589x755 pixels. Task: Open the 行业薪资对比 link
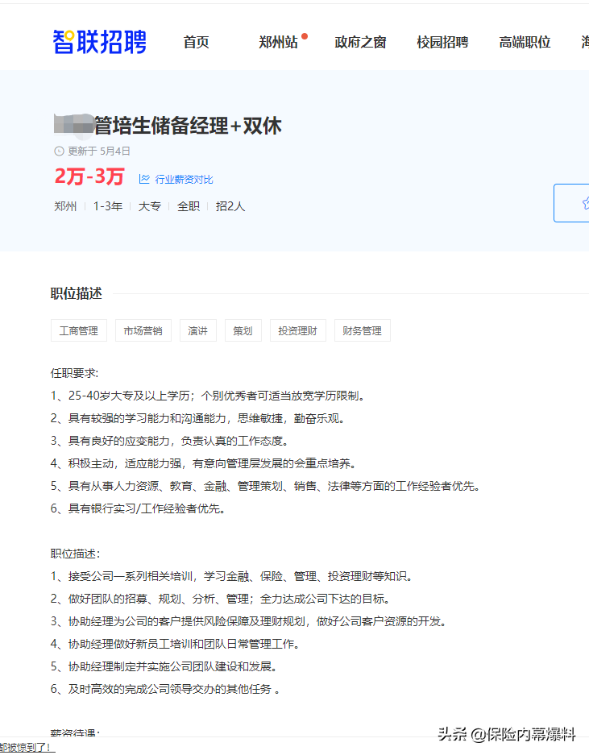184,180
